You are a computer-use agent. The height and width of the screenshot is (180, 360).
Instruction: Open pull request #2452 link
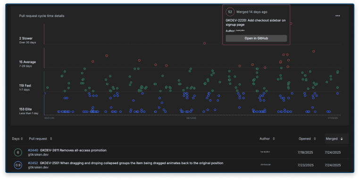(x=33, y=163)
